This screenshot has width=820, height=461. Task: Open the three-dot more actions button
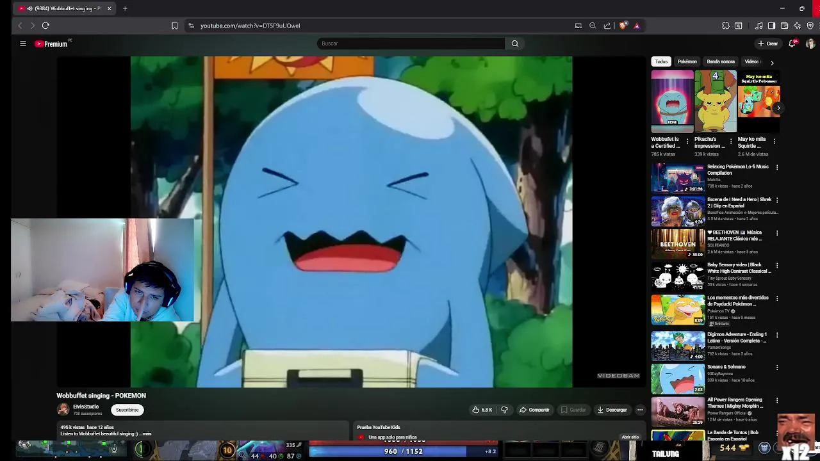640,410
